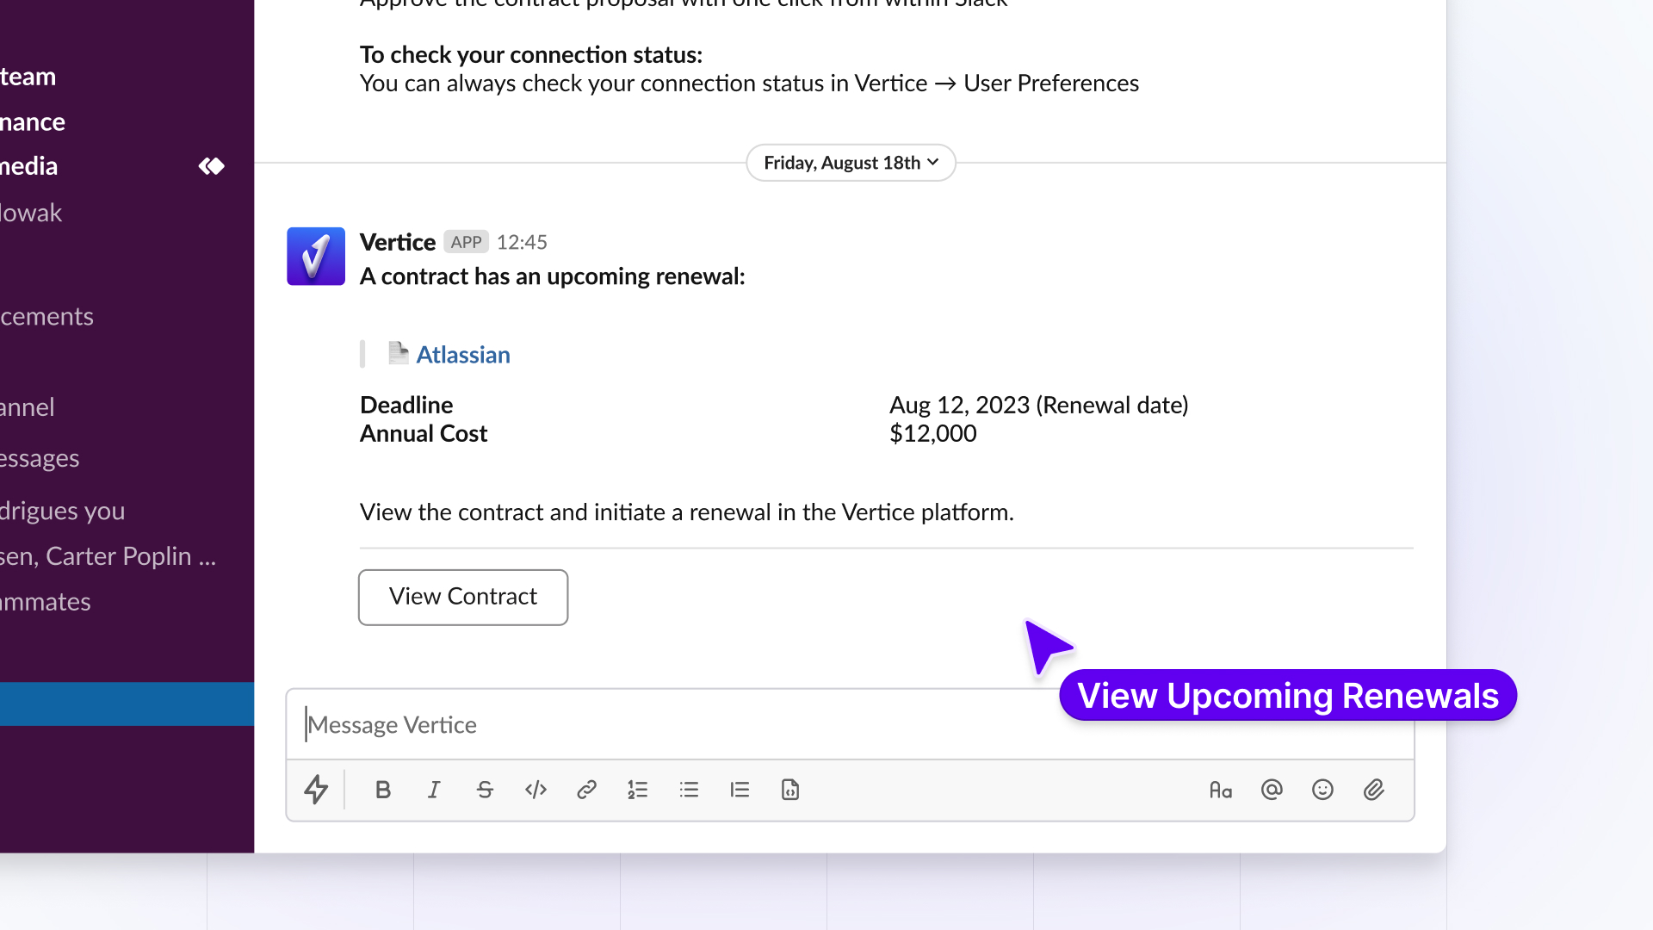
Task: Create a bulleted list
Action: point(689,790)
